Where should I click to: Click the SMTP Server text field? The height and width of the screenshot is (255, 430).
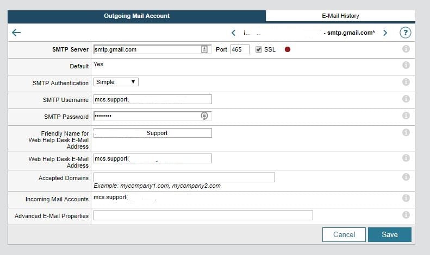(x=152, y=49)
